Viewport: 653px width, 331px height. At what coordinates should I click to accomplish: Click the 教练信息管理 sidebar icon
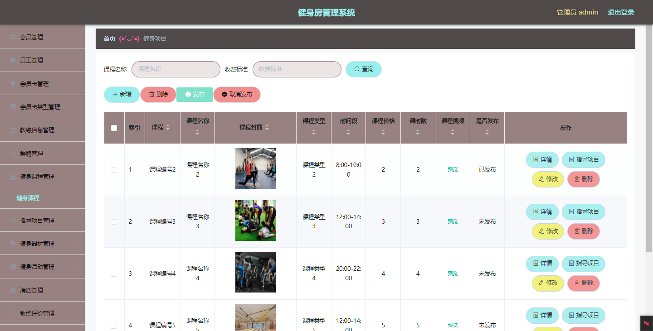(13, 130)
